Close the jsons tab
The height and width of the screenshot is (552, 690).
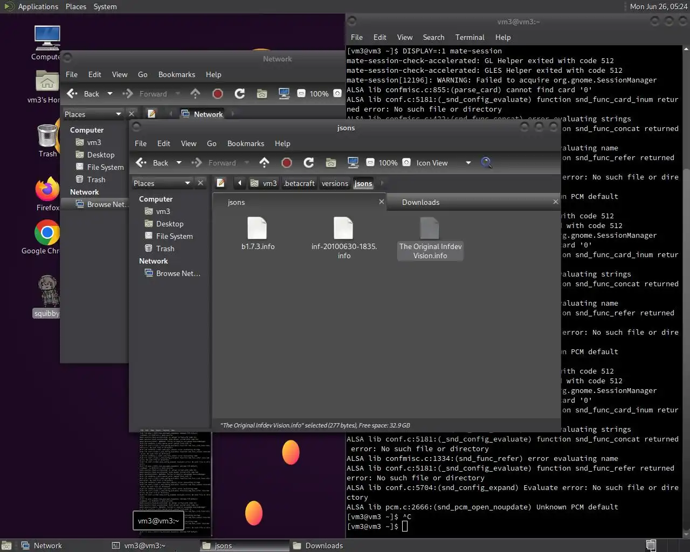[x=381, y=202]
